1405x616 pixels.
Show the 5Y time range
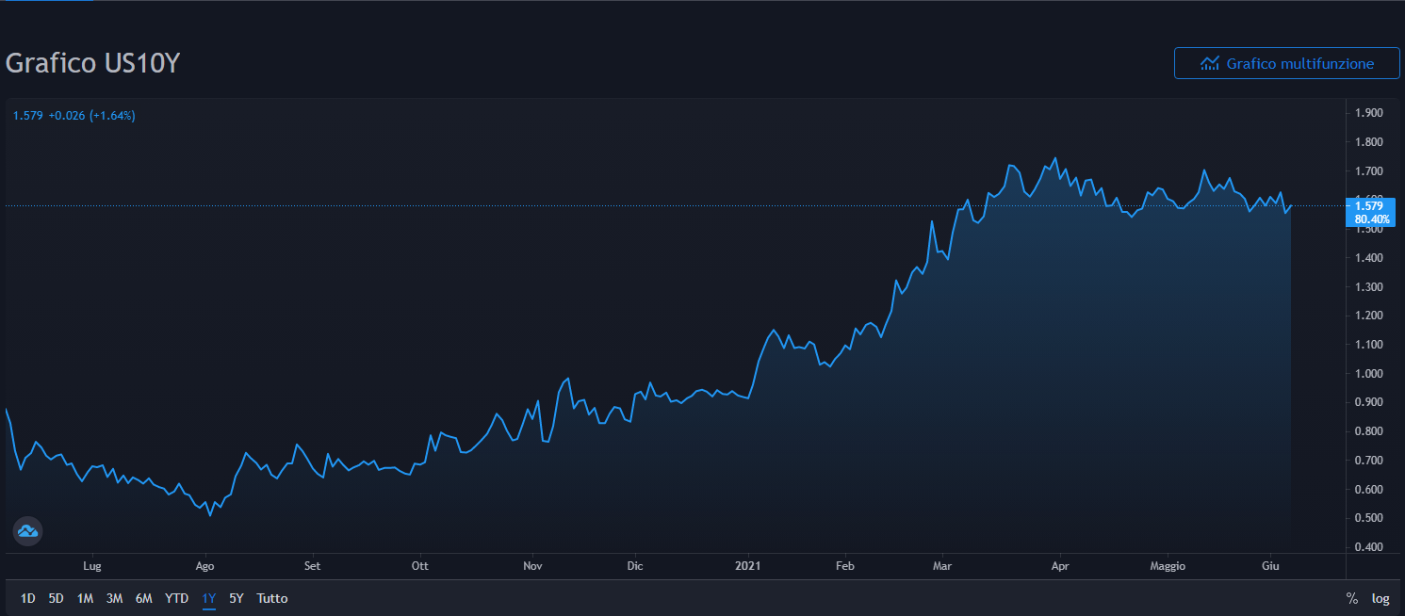pyautogui.click(x=236, y=598)
